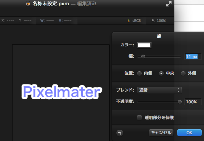Select the 中央 position radio button
Image resolution: width=204 pixels, height=141 pixels.
(161, 74)
